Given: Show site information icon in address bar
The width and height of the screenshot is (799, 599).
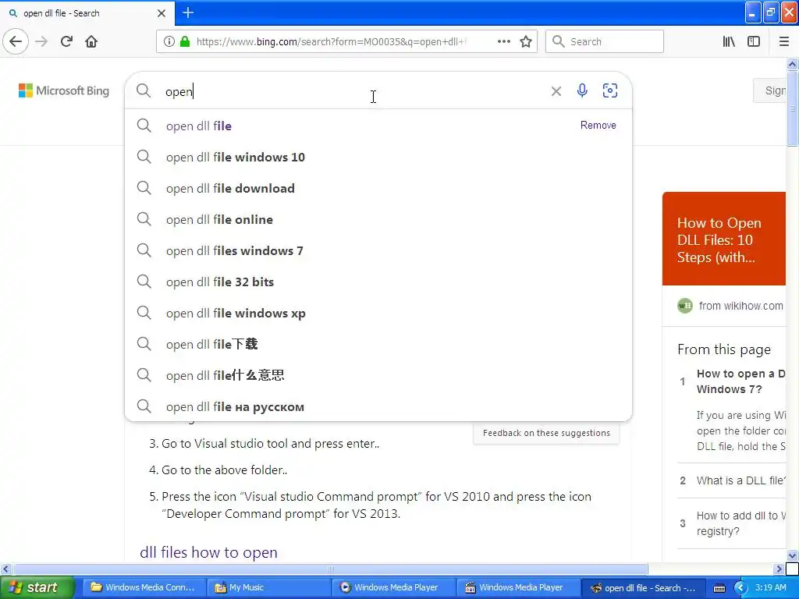Looking at the screenshot, I should point(169,41).
